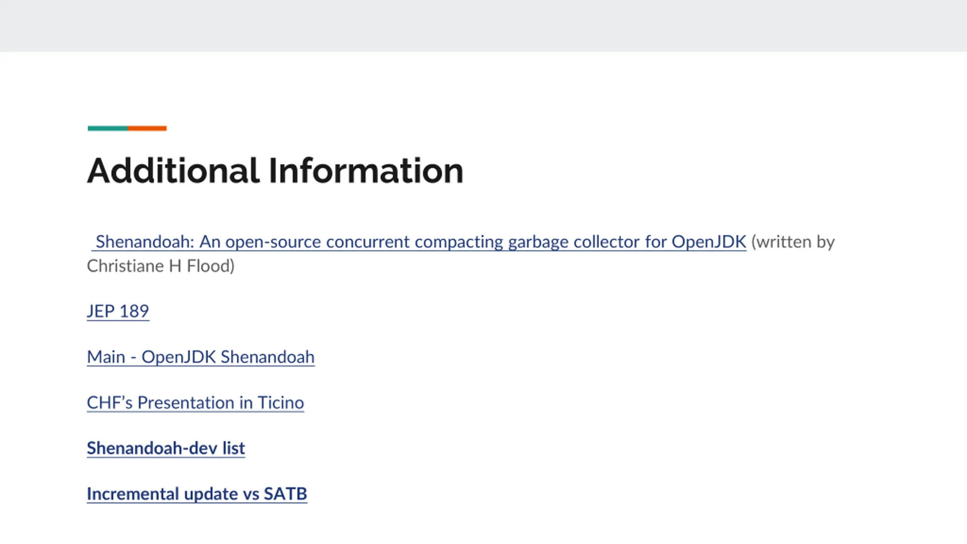This screenshot has width=967, height=544.
Task: Click the gray banner at slide top
Action: pyautogui.click(x=483, y=26)
